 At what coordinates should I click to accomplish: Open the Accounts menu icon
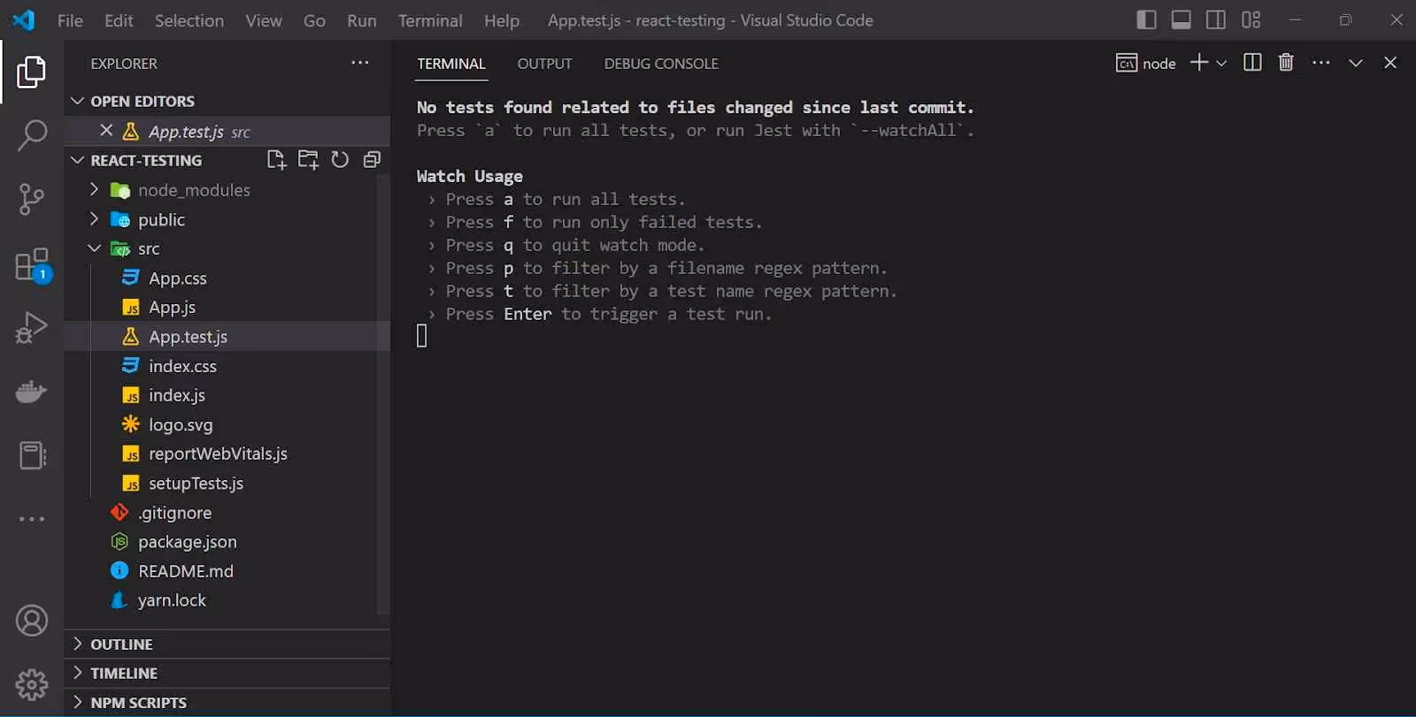pos(32,621)
